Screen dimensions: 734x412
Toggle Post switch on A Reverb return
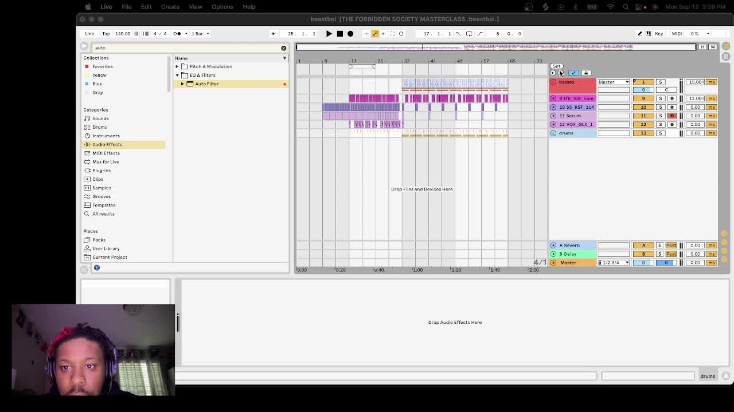point(671,245)
